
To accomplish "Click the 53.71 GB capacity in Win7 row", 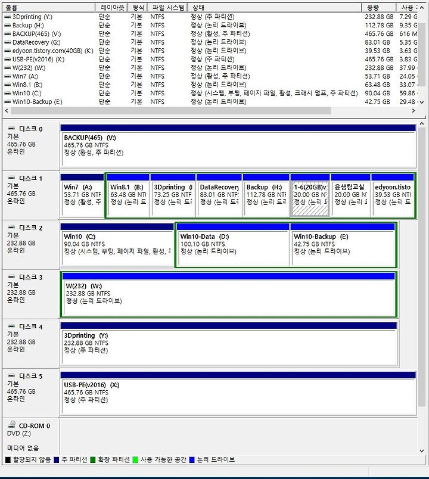I will click(x=377, y=76).
